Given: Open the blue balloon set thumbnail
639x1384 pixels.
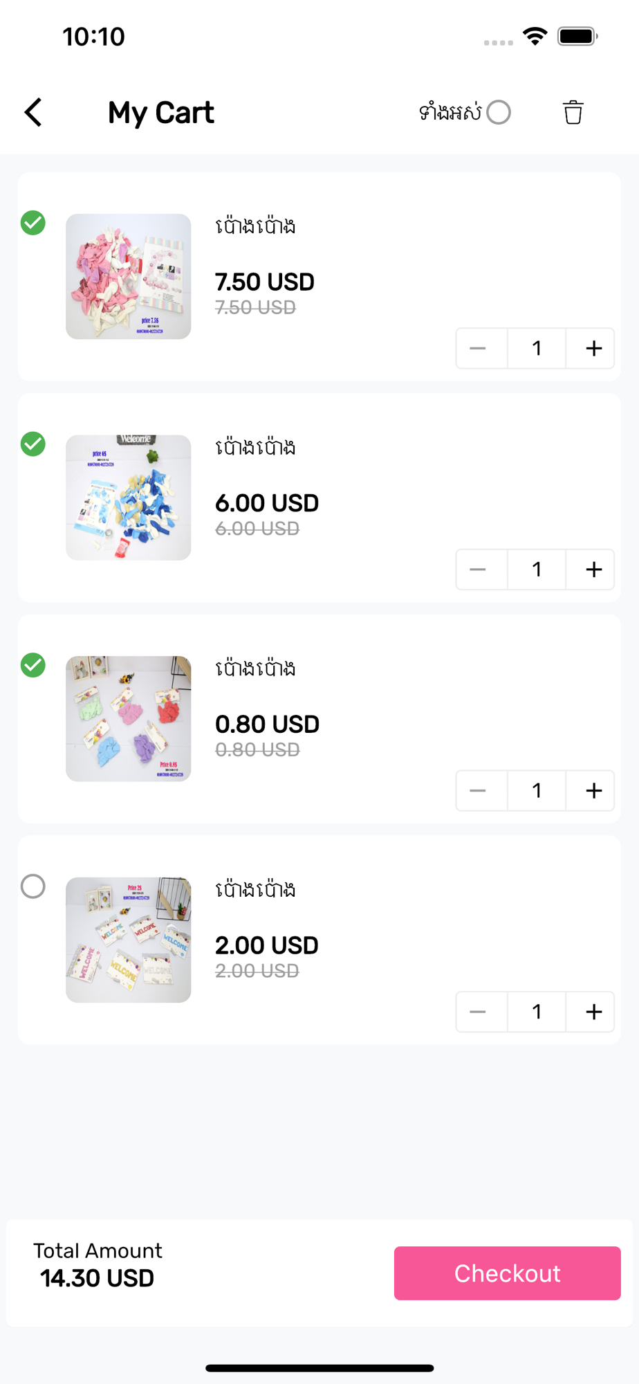Looking at the screenshot, I should pos(128,498).
